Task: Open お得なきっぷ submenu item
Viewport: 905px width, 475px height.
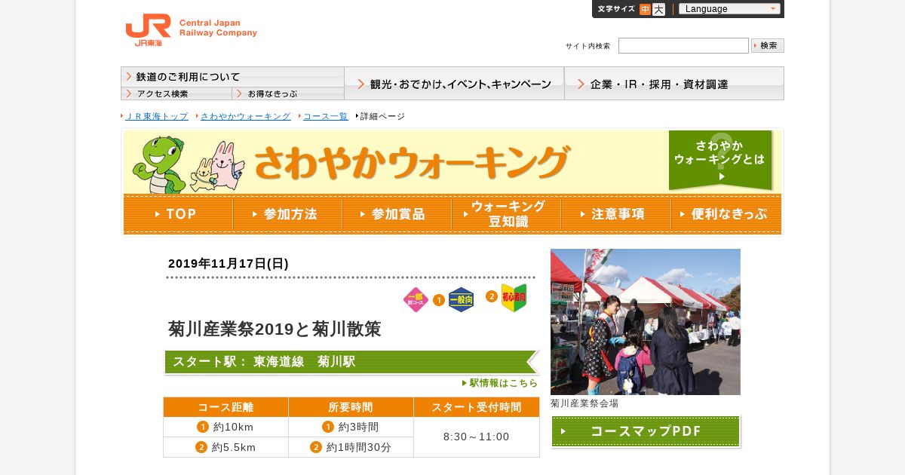Action: 288,93
